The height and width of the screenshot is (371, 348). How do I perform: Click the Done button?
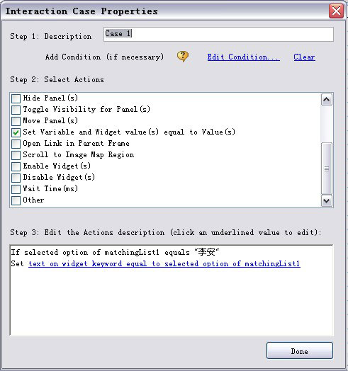[300, 350]
